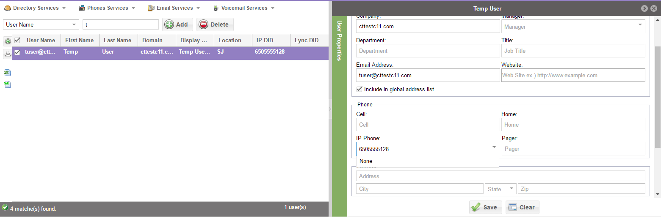Sort by First Name column header
The height and width of the screenshot is (217, 661).
pyautogui.click(x=80, y=41)
